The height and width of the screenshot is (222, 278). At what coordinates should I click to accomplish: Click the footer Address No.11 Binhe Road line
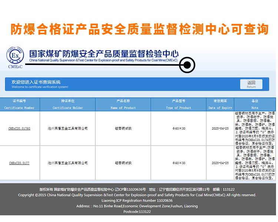coord(137,206)
